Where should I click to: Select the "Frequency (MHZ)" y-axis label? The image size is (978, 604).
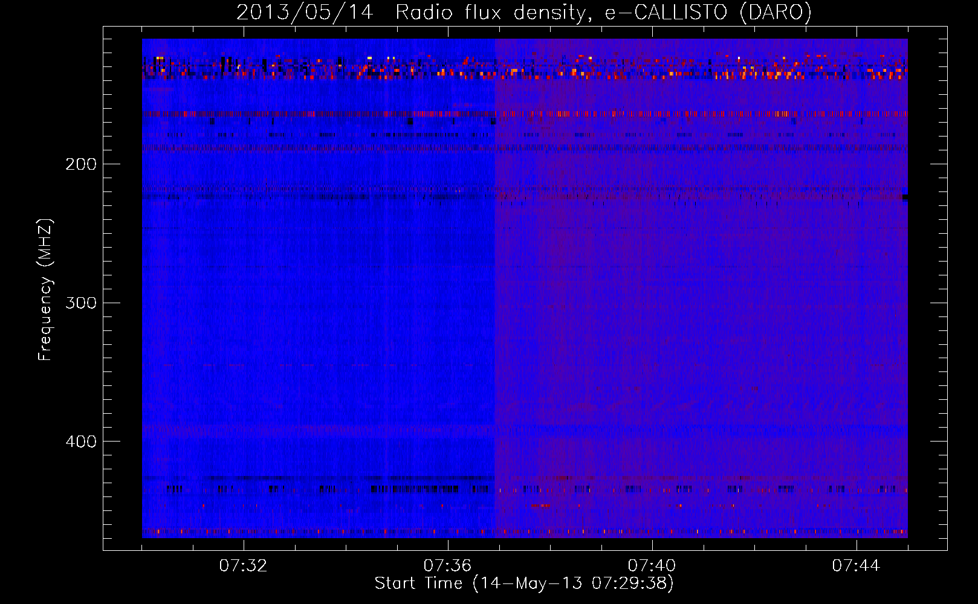click(x=45, y=290)
